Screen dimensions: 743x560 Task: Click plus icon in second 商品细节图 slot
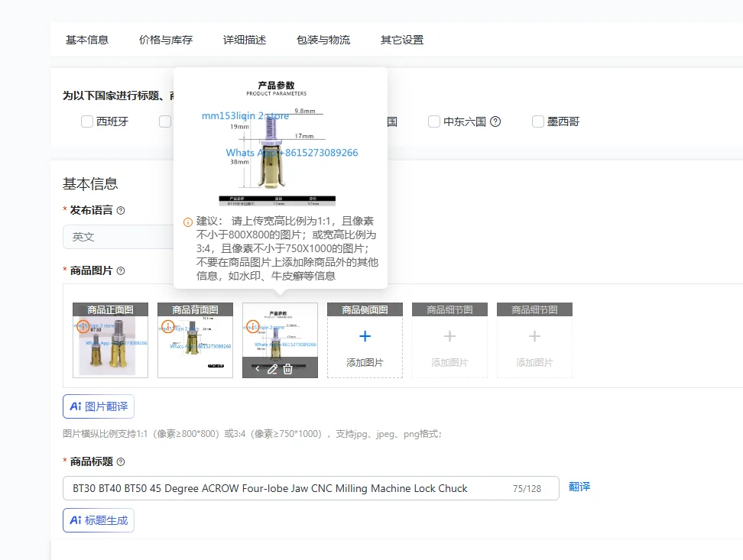(x=534, y=336)
